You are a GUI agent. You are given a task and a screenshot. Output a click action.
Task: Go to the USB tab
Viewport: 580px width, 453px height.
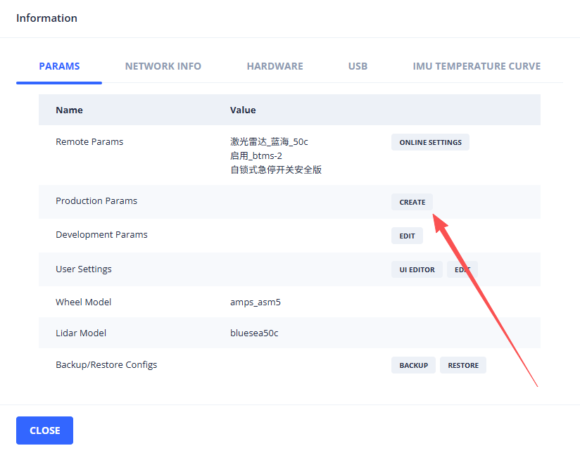[x=358, y=66]
